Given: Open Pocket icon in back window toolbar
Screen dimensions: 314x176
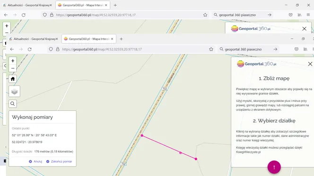Looking at the screenshot, I should (x=290, y=15).
